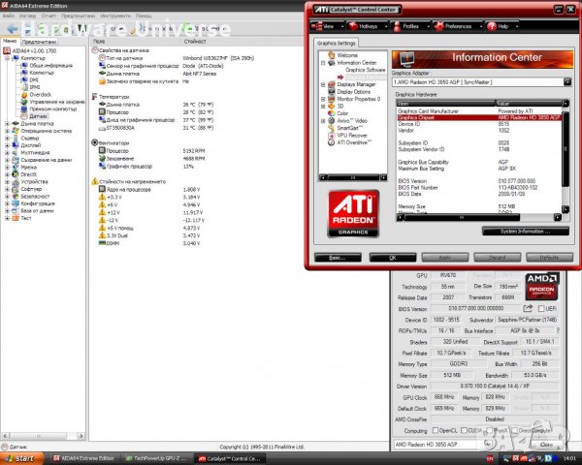Expand Displays Manager node in Catalyst
The image size is (582, 465).
click(x=323, y=84)
